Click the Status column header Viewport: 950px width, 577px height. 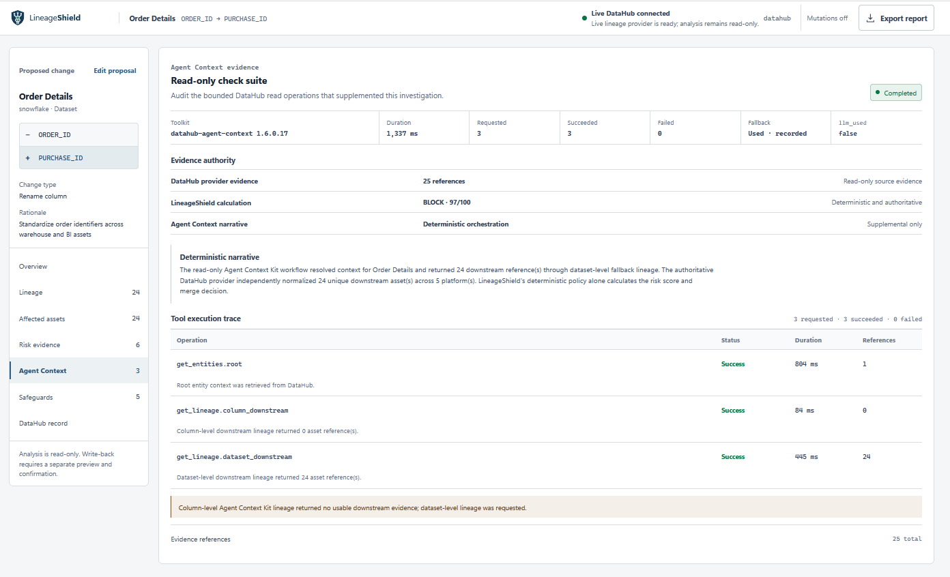click(x=730, y=340)
